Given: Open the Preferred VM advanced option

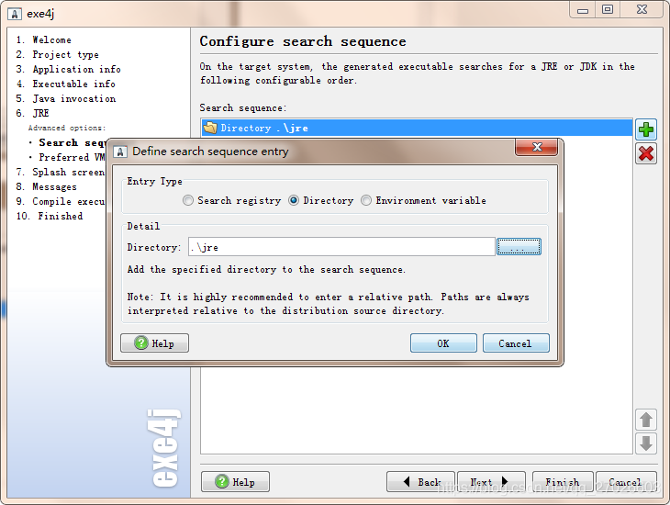Looking at the screenshot, I should point(67,157).
